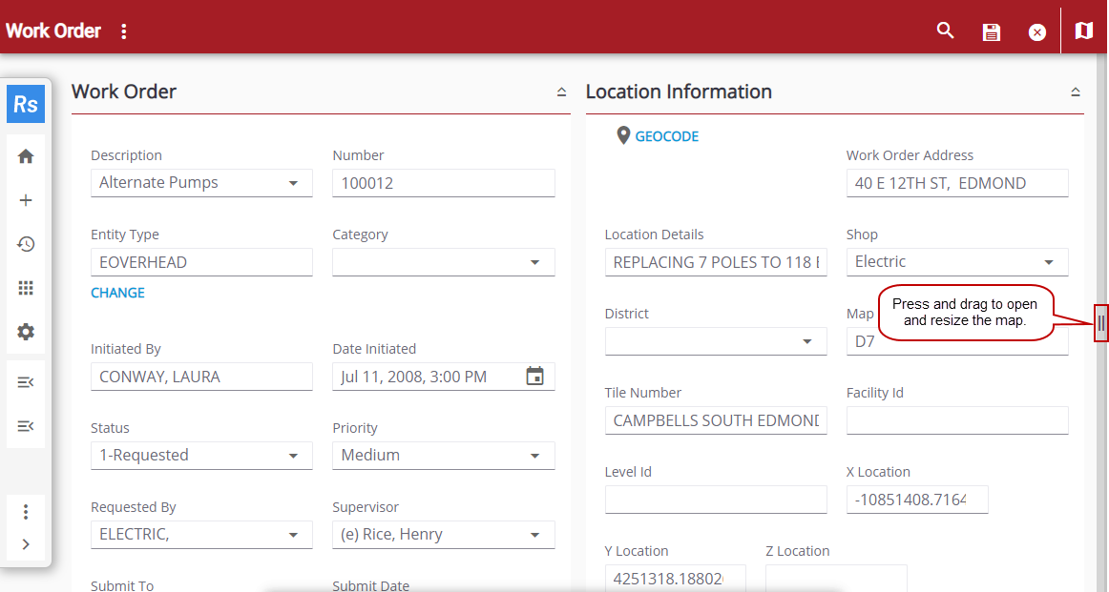This screenshot has width=1109, height=592.
Task: Expand the Description dropdown
Action: pyautogui.click(x=293, y=183)
